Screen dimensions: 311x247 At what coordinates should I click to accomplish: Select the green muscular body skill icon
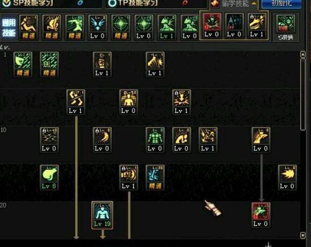pyautogui.click(x=155, y=140)
